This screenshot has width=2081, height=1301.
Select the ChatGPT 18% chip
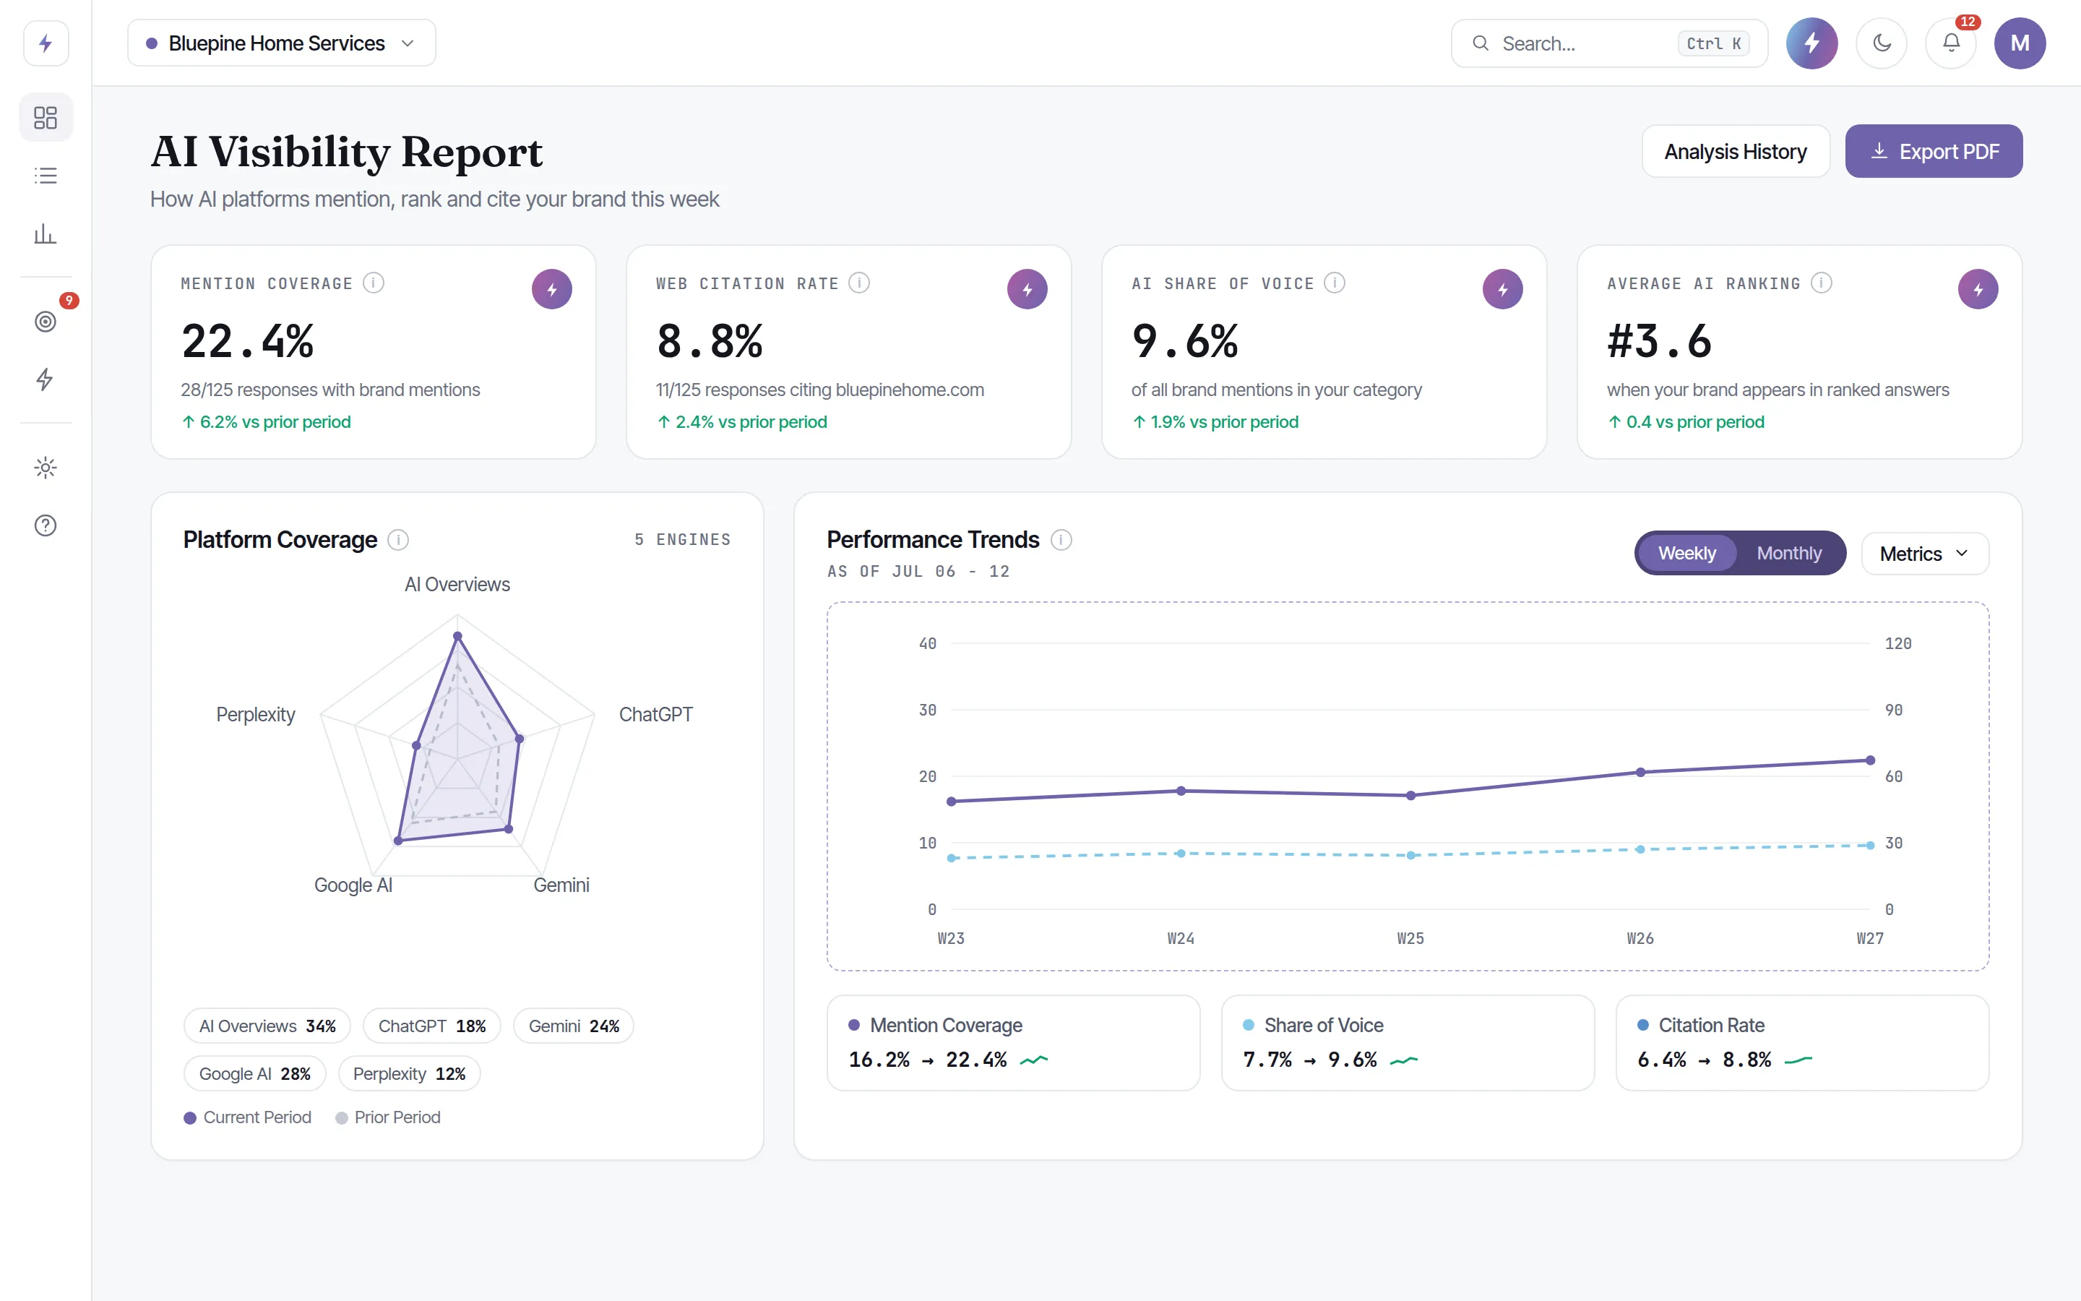point(431,1026)
